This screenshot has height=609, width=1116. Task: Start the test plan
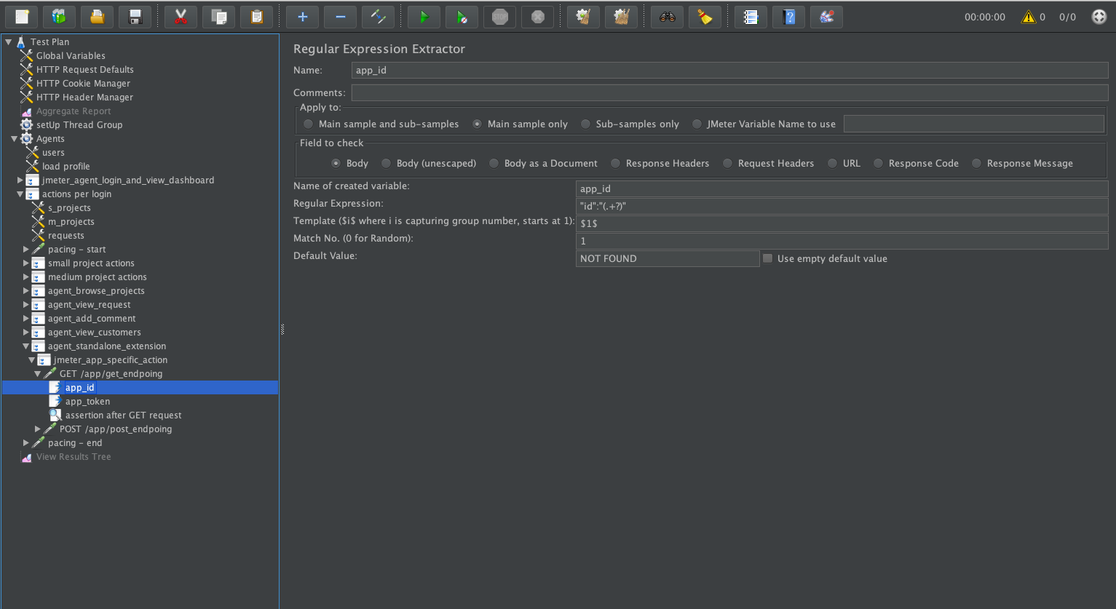pyautogui.click(x=424, y=16)
